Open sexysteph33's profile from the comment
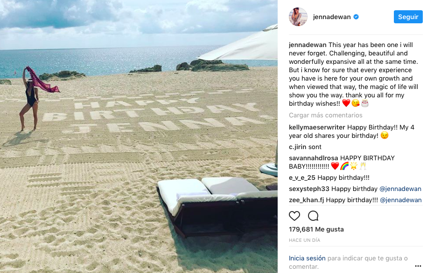This screenshot has width=434, height=273. 309,189
